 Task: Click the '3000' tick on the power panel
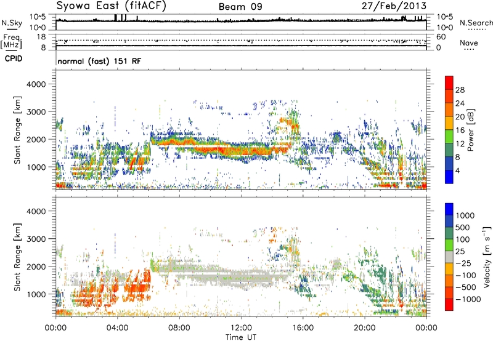36,112
